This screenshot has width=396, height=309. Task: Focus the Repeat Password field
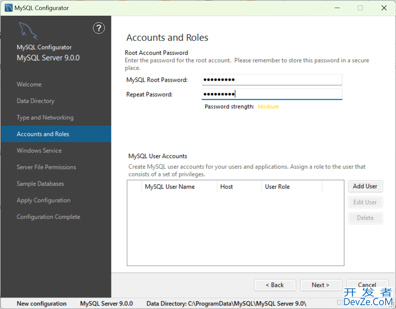pos(272,94)
